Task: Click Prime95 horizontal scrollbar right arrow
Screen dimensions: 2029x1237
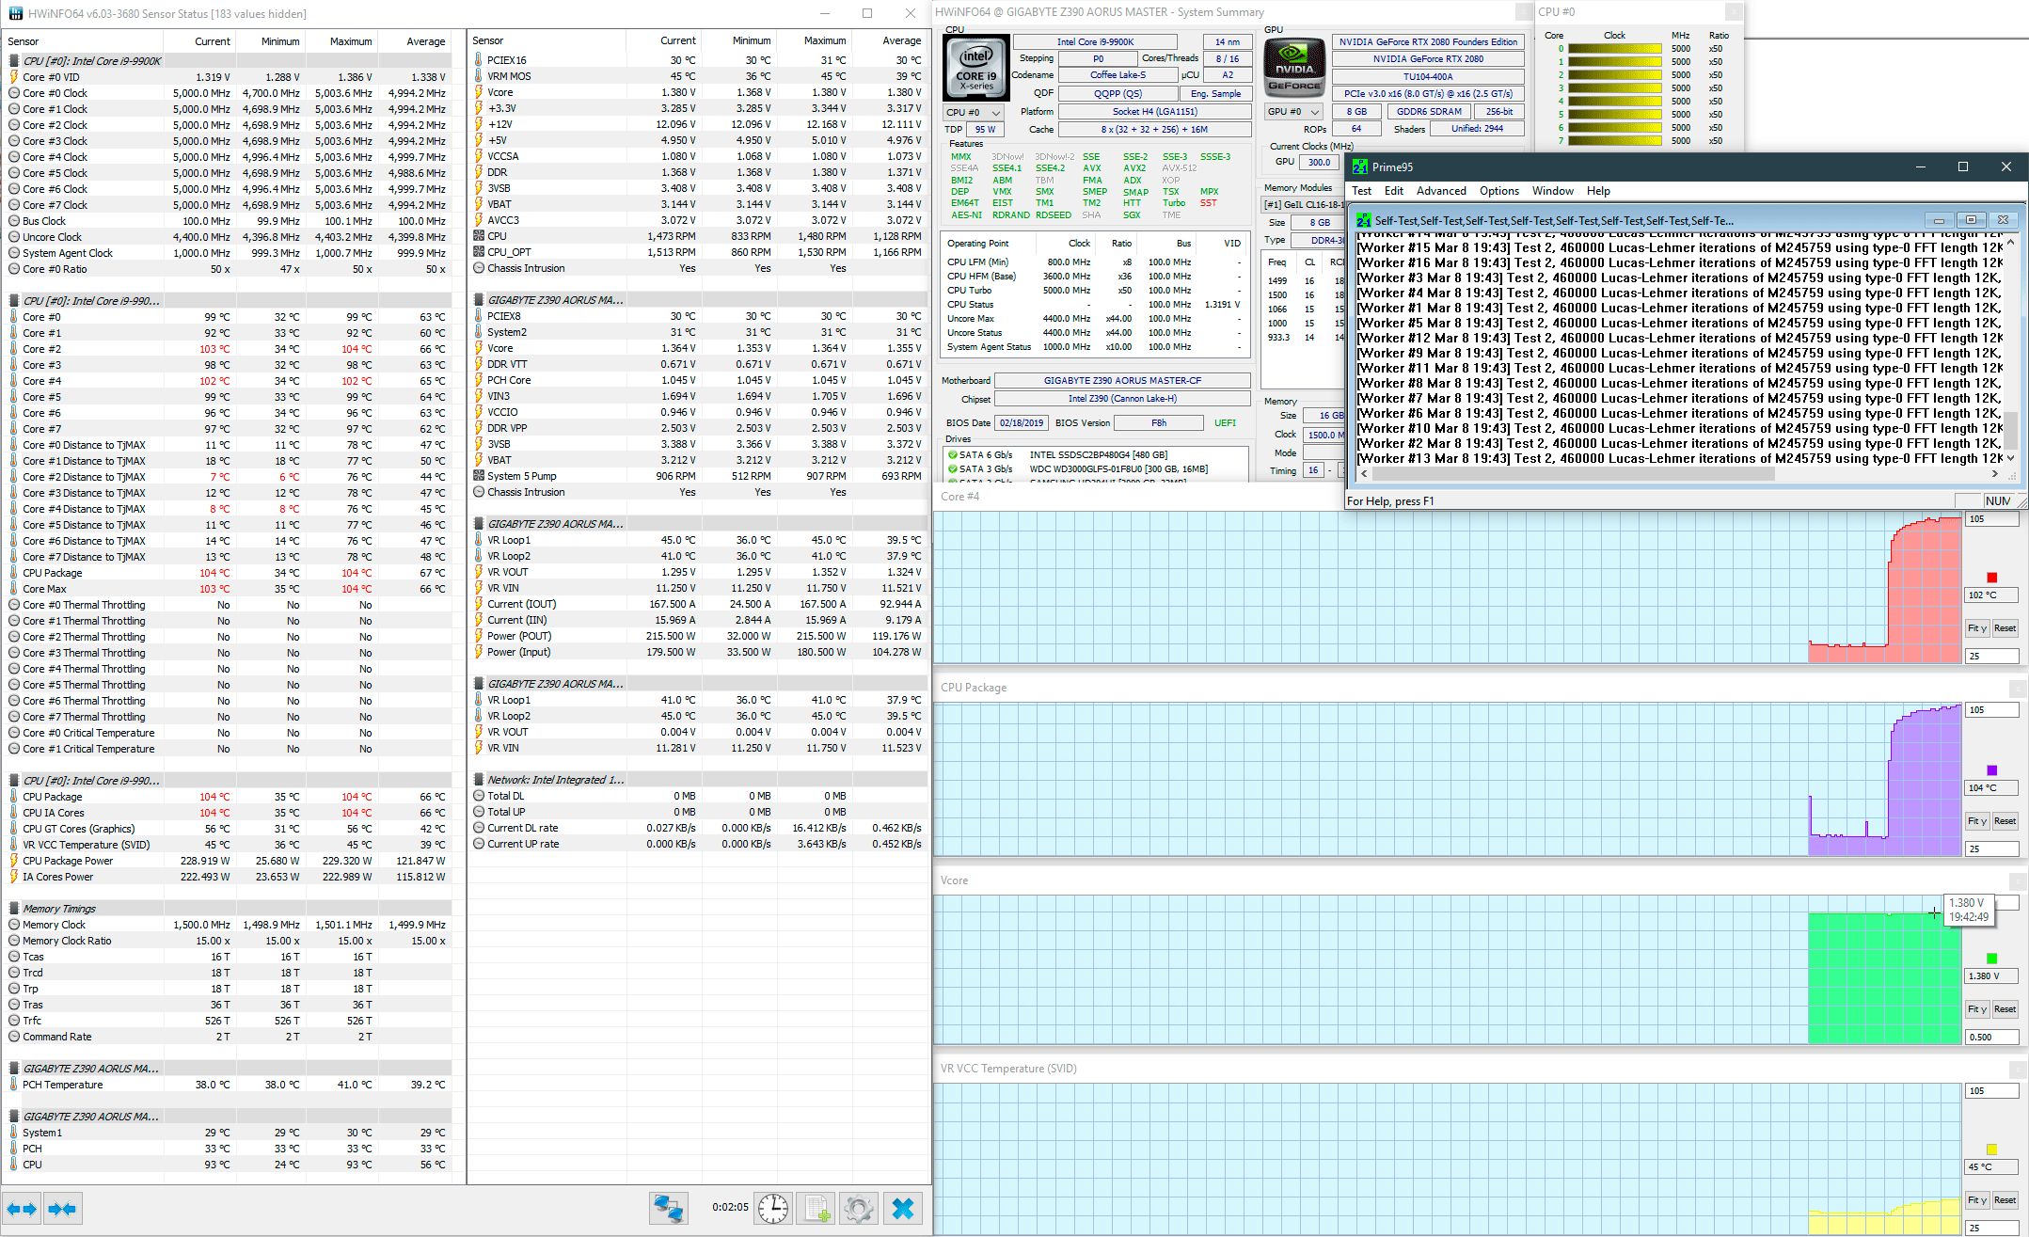Action: click(1994, 474)
